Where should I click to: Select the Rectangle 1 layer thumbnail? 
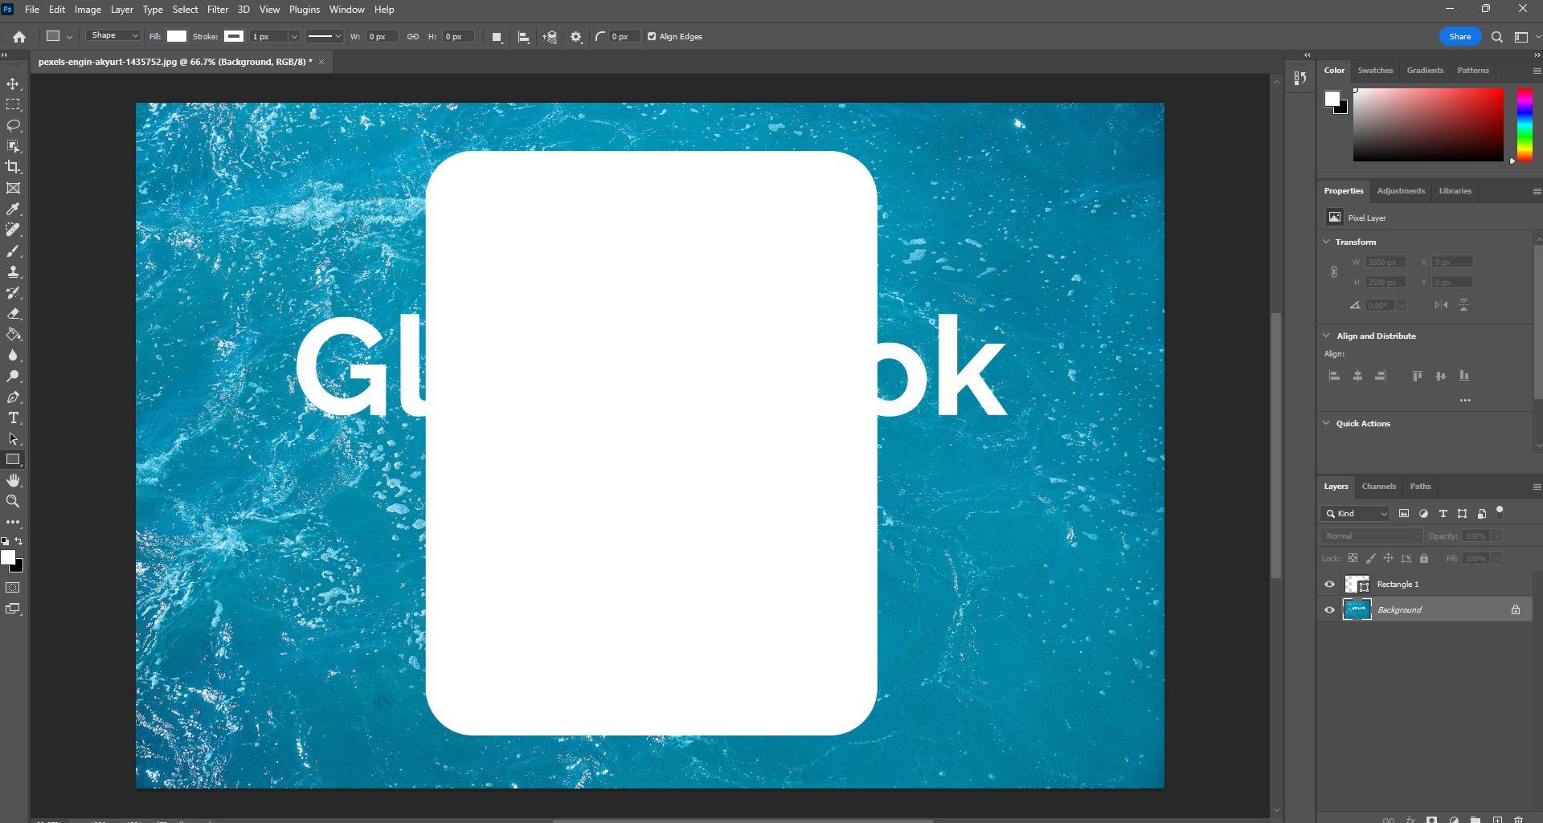pyautogui.click(x=1357, y=585)
